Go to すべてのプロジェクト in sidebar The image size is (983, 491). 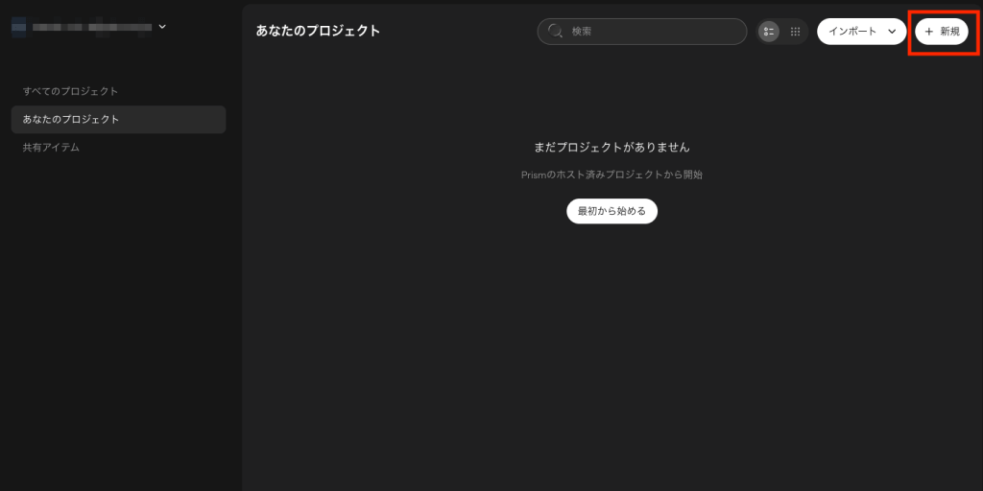pos(71,91)
